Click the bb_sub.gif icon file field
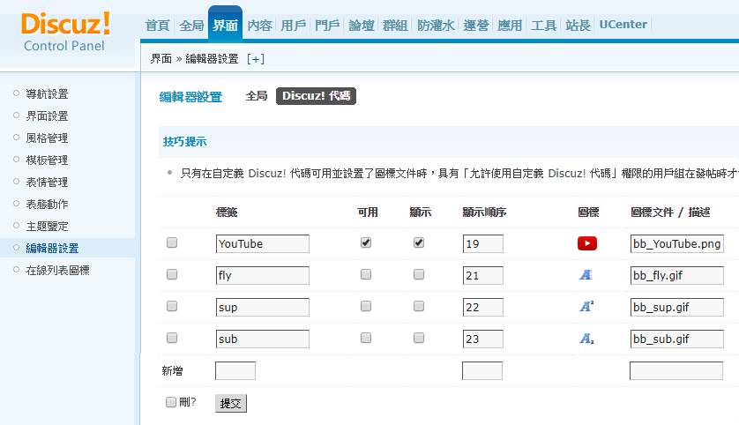739x425 pixels. pyautogui.click(x=676, y=339)
